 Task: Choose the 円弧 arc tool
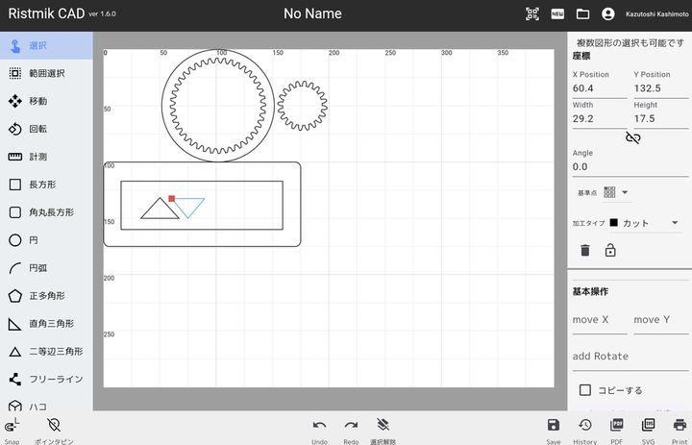[x=46, y=268]
